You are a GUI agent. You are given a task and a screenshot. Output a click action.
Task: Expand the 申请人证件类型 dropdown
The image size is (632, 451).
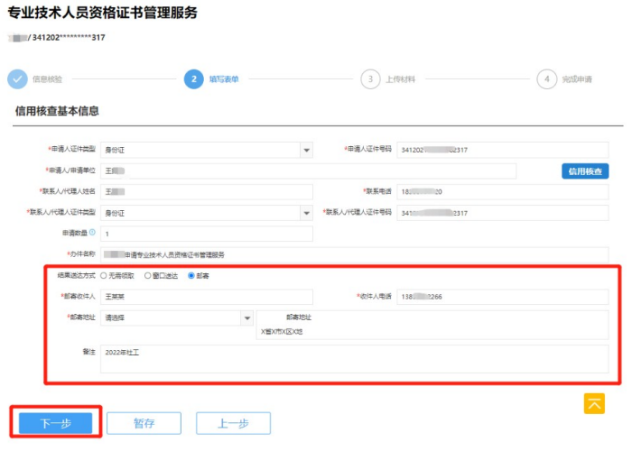pyautogui.click(x=306, y=151)
